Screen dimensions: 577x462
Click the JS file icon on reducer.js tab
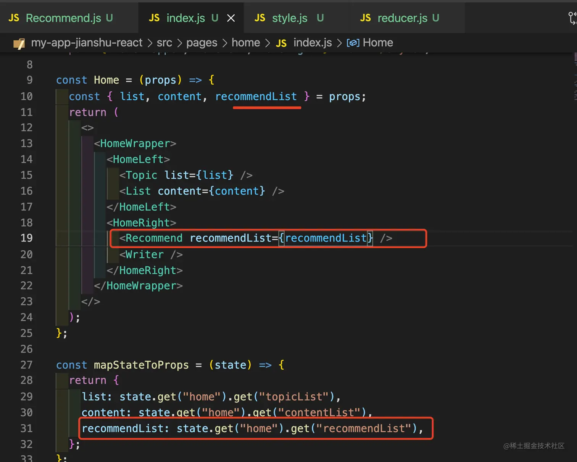[x=366, y=18]
